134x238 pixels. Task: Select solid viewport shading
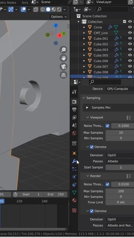(x=48, y=10)
